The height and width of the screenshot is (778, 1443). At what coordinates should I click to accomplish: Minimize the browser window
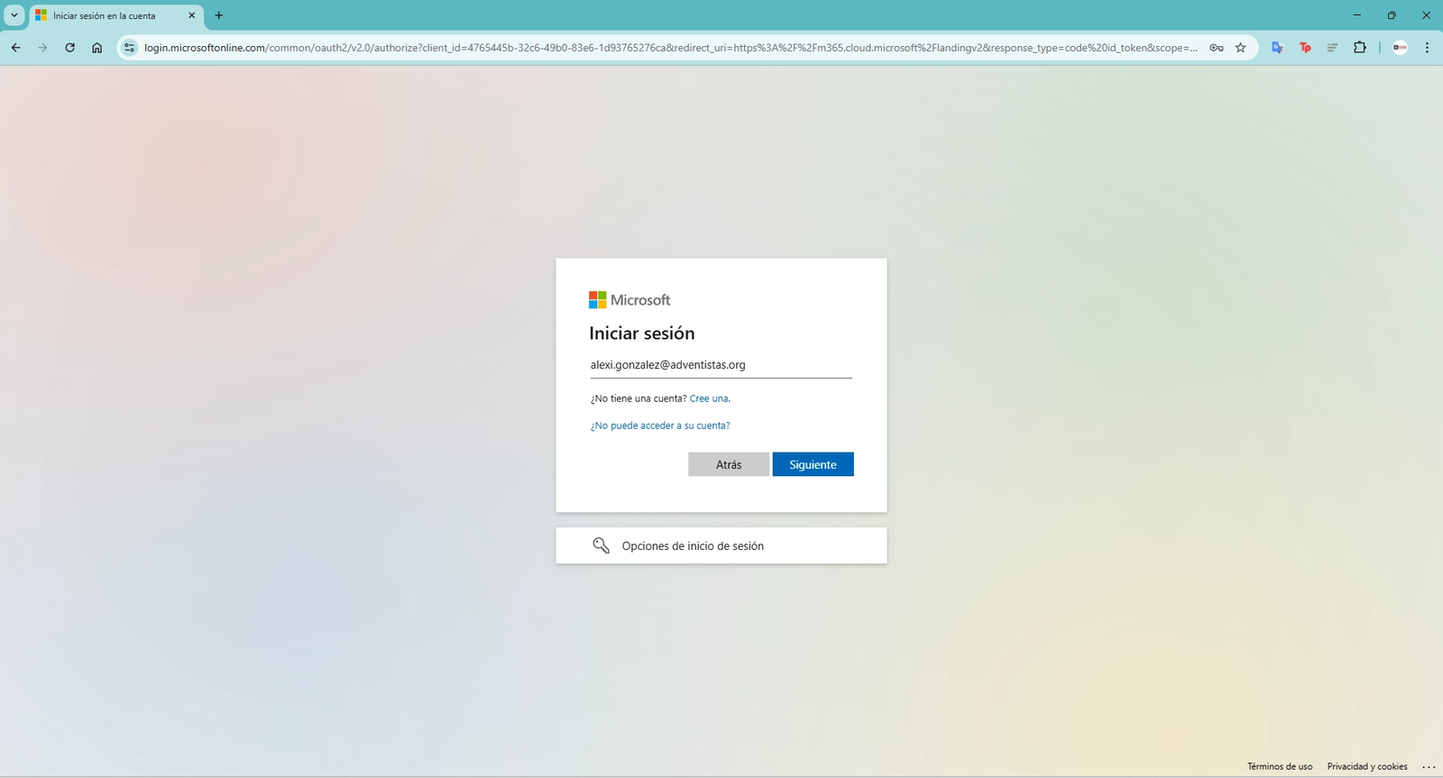pyautogui.click(x=1356, y=15)
